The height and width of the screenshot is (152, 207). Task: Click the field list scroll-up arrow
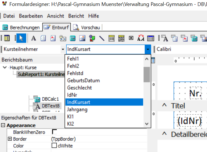[x=147, y=59]
